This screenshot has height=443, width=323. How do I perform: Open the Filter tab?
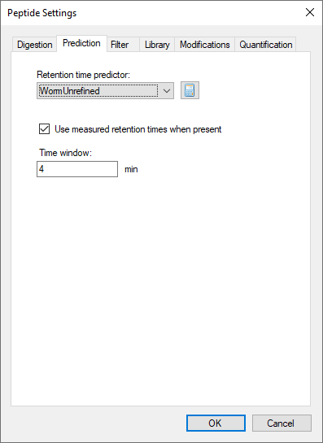click(x=120, y=45)
